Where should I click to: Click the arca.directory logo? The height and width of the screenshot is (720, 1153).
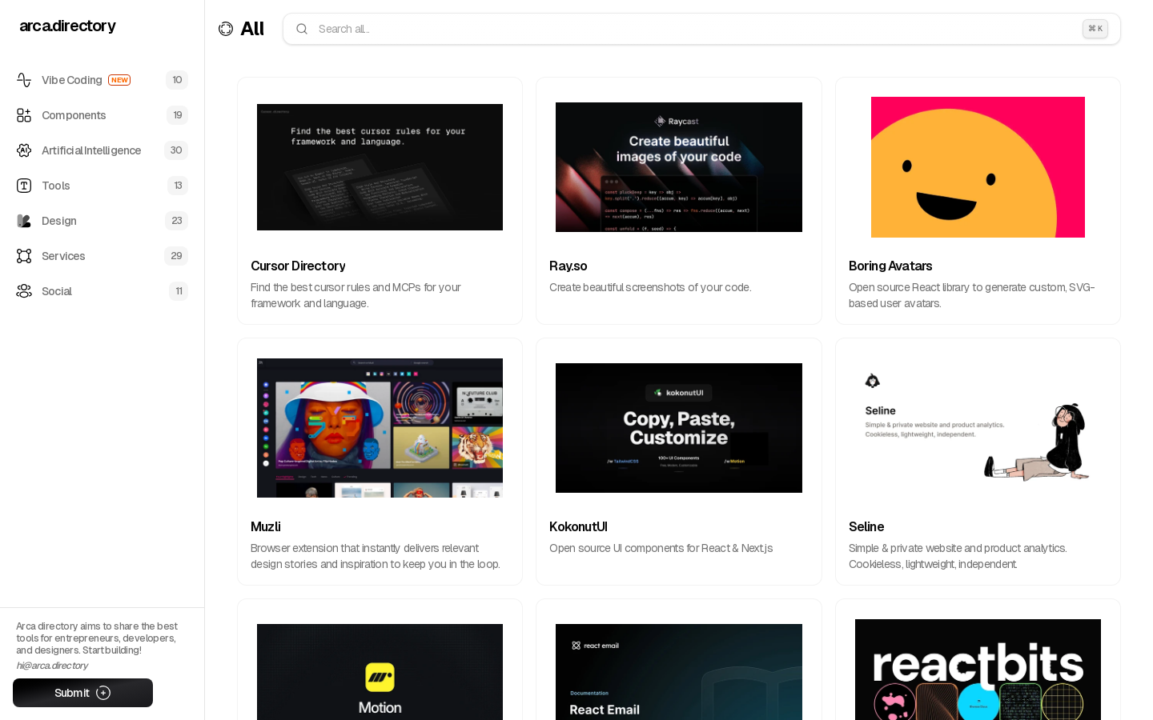click(67, 26)
